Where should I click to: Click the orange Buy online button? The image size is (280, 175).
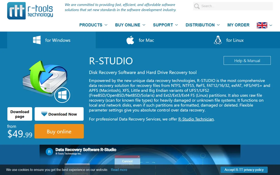coord(59,132)
